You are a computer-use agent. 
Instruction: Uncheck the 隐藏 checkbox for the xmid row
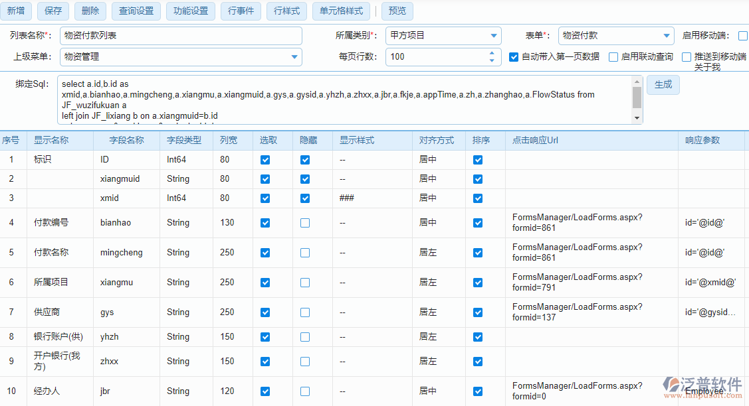click(305, 198)
